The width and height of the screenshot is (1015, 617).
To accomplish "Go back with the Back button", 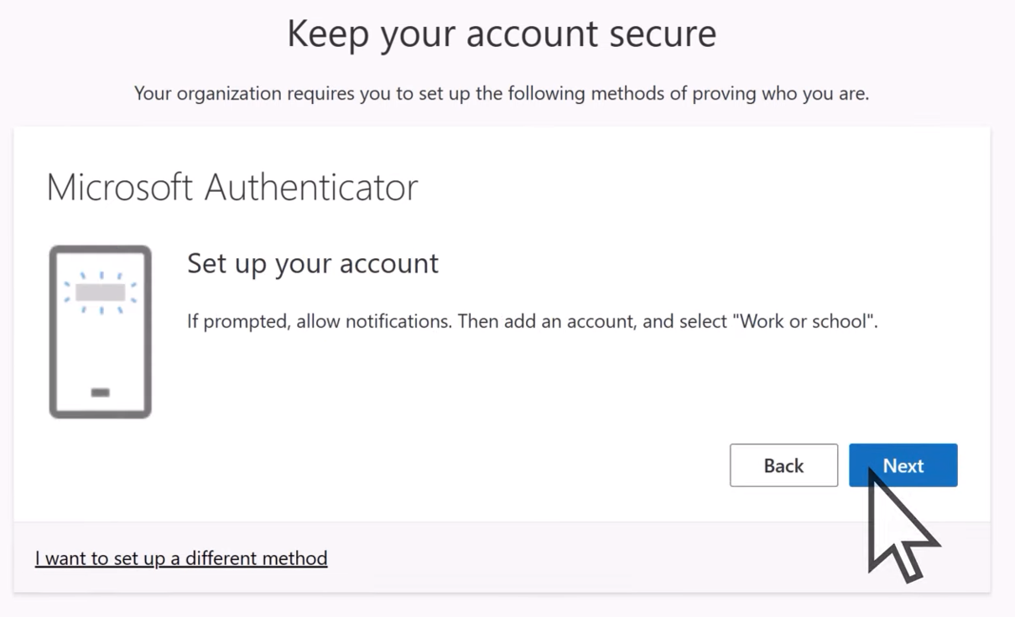I will pyautogui.click(x=783, y=465).
